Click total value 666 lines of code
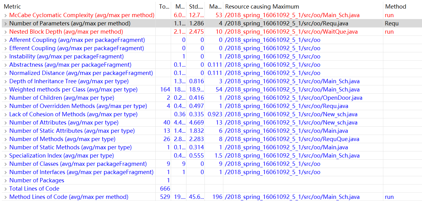 (x=165, y=189)
